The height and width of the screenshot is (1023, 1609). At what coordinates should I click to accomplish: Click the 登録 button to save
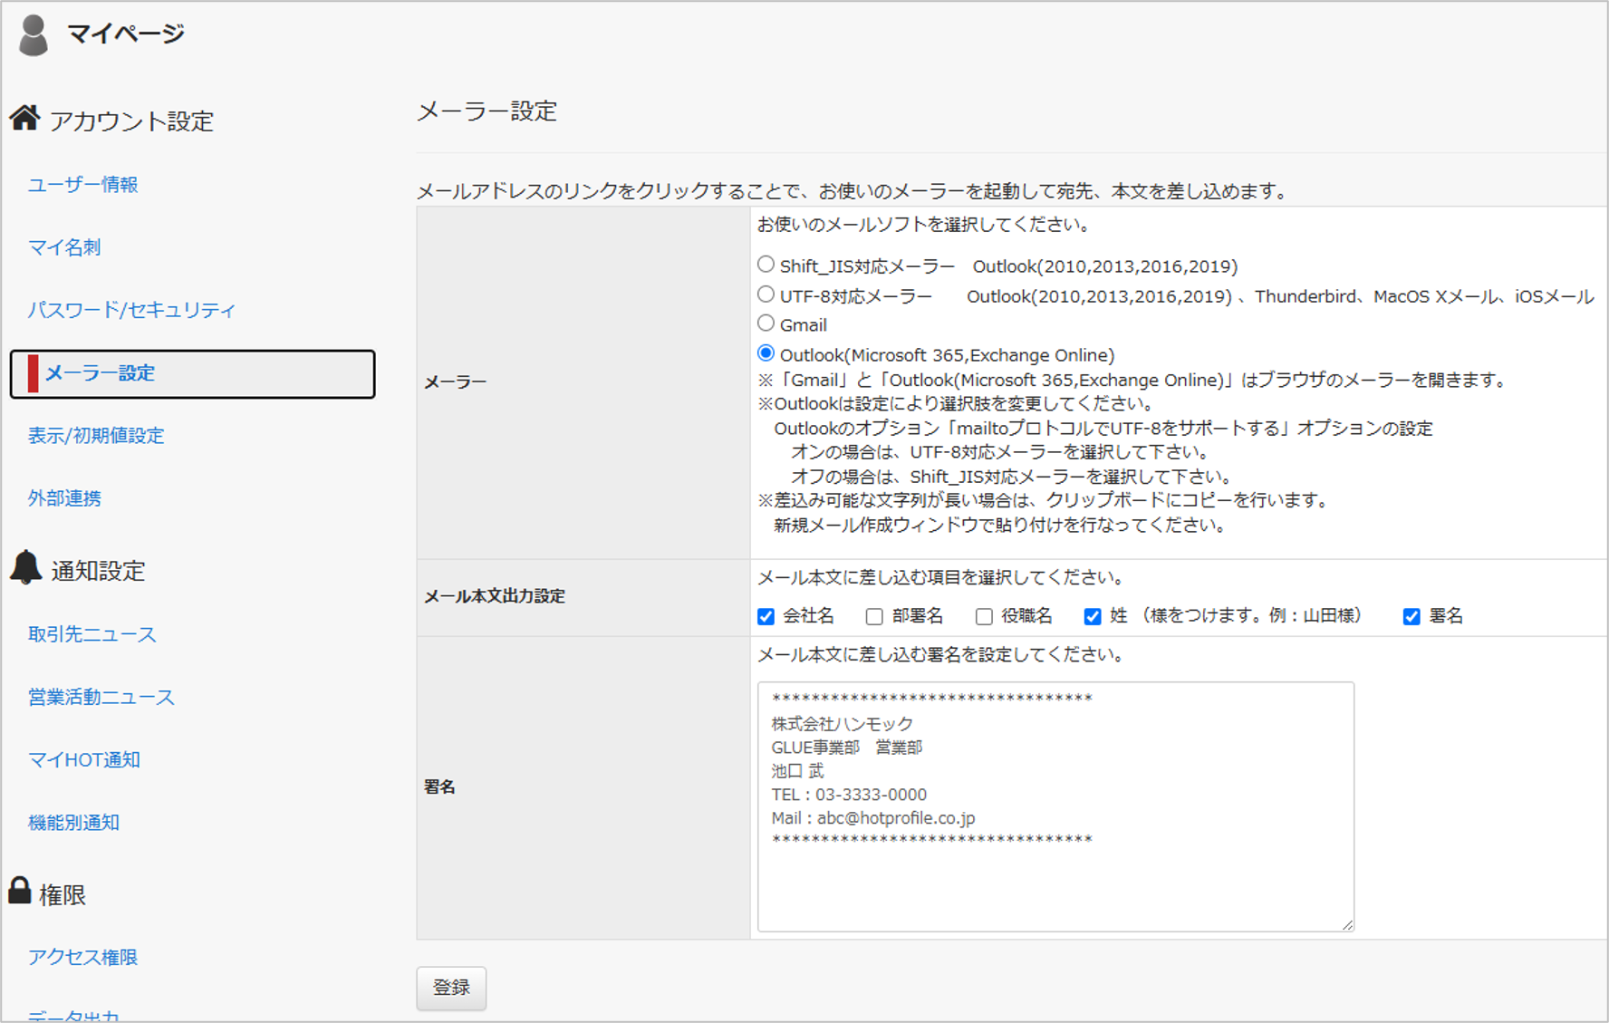point(451,988)
